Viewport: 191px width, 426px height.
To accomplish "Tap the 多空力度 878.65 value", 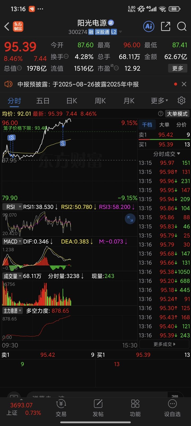I will click(60, 311).
